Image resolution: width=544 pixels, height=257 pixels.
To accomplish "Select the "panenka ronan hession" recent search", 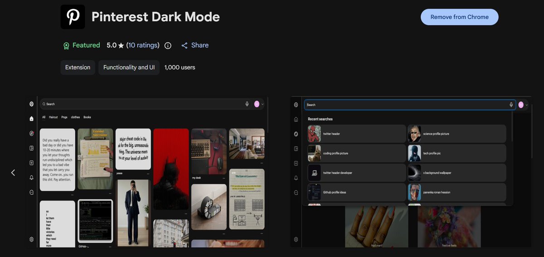I will pos(457,192).
